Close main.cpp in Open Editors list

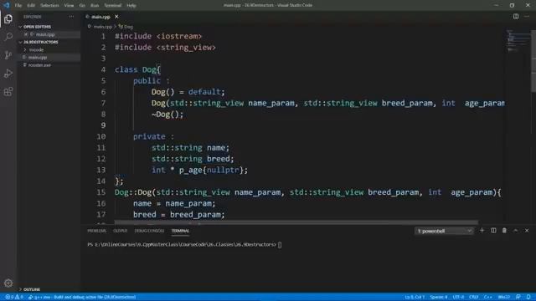pyautogui.click(x=26, y=34)
